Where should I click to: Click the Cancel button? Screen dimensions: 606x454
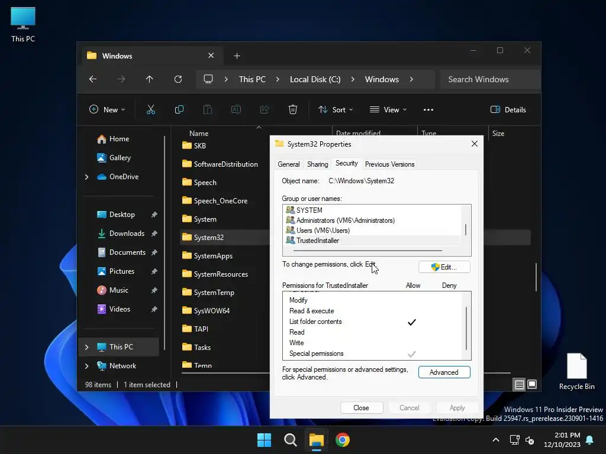[410, 408]
